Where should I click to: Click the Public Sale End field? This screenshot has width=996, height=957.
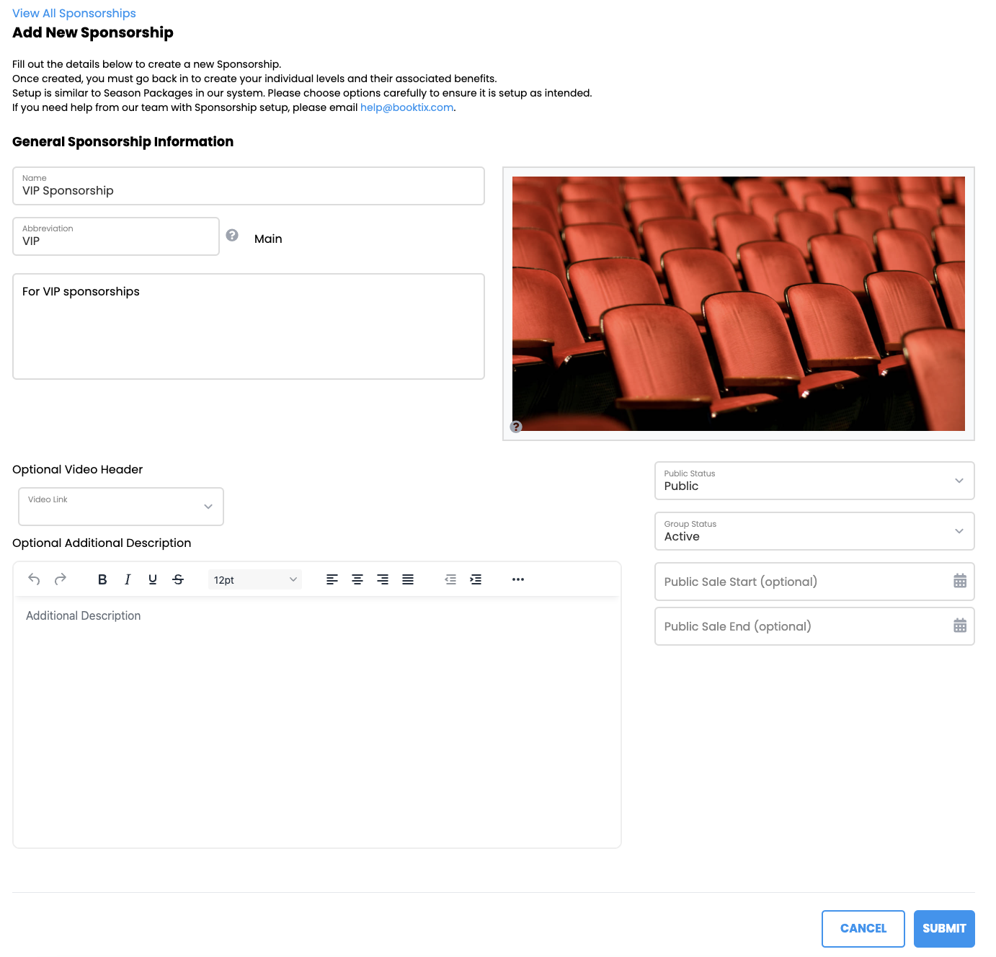tap(814, 626)
